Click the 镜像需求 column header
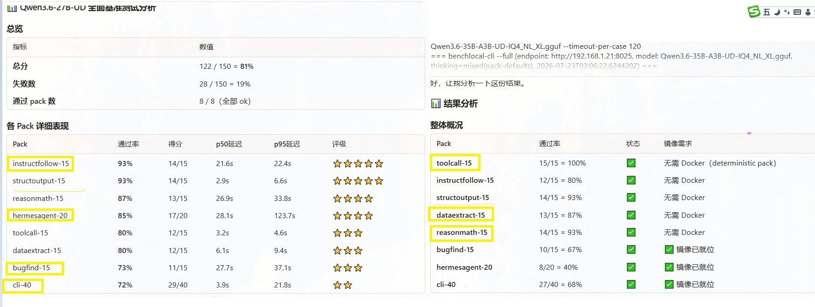This screenshot has width=815, height=307. (x=678, y=144)
